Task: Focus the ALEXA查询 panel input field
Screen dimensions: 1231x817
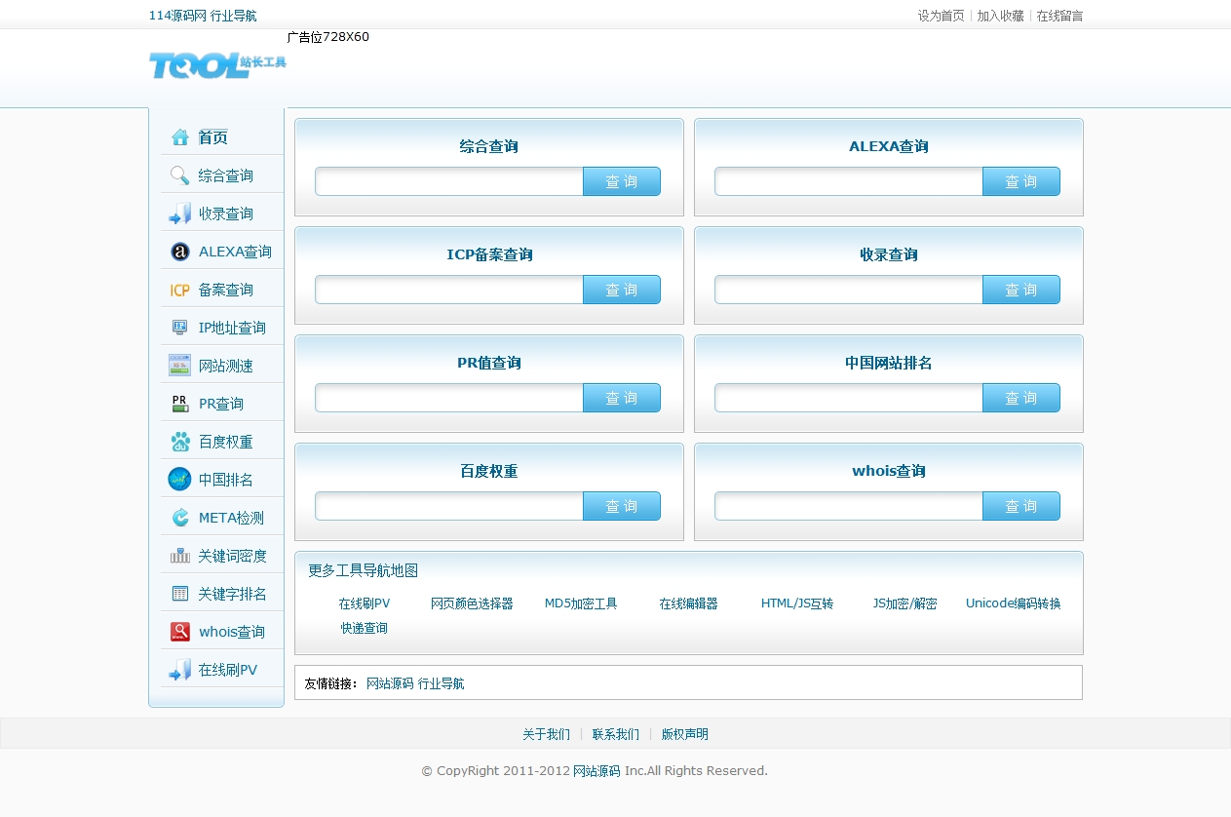Action: click(849, 181)
